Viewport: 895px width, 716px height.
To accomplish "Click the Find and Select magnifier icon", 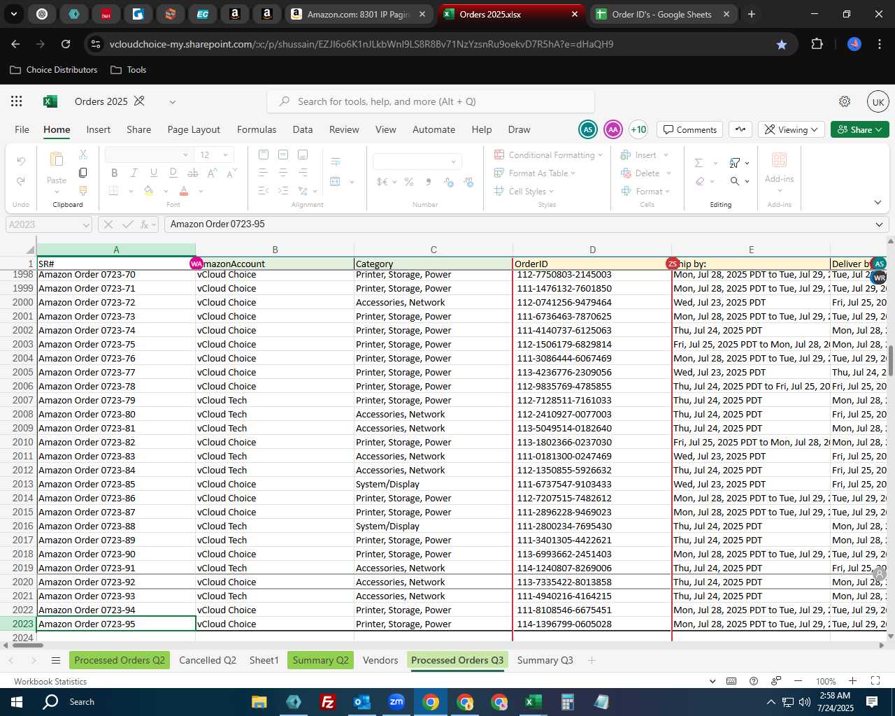I will click(x=734, y=181).
